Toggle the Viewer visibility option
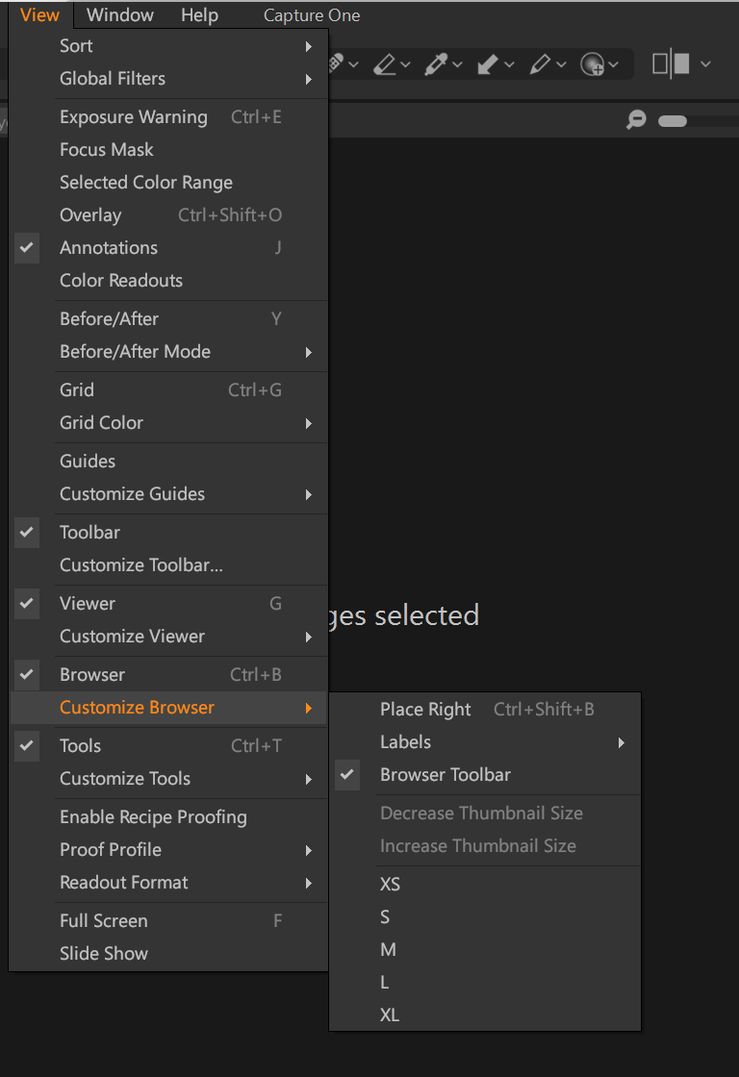The width and height of the screenshot is (739, 1077). coord(88,603)
